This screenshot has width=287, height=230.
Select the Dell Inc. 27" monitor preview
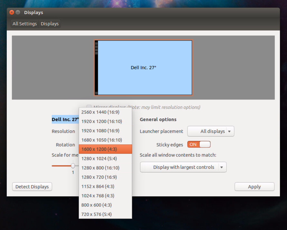[143, 68]
